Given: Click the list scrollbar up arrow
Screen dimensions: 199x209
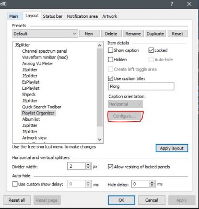Looking at the screenshot, I should click(100, 45).
